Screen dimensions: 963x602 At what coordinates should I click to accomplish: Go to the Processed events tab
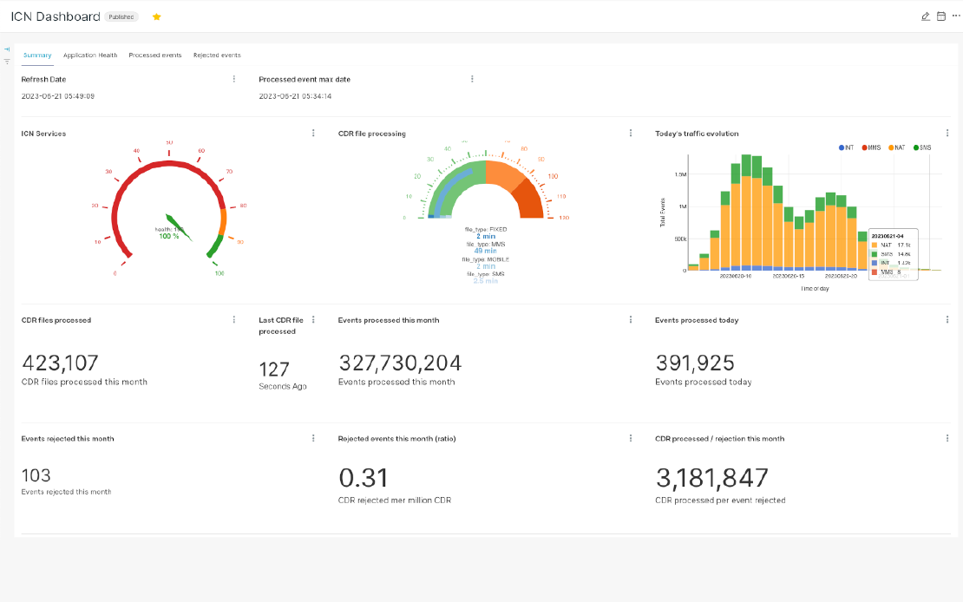[155, 56]
